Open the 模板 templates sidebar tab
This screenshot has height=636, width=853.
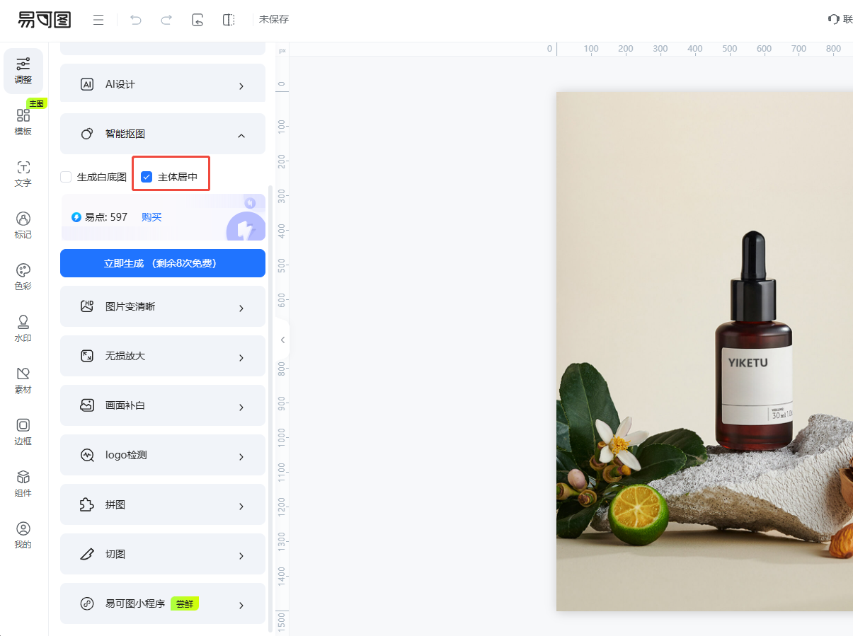(23, 122)
